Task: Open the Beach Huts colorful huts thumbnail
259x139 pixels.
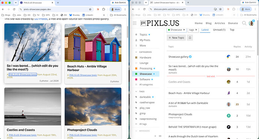Action: 93,43
